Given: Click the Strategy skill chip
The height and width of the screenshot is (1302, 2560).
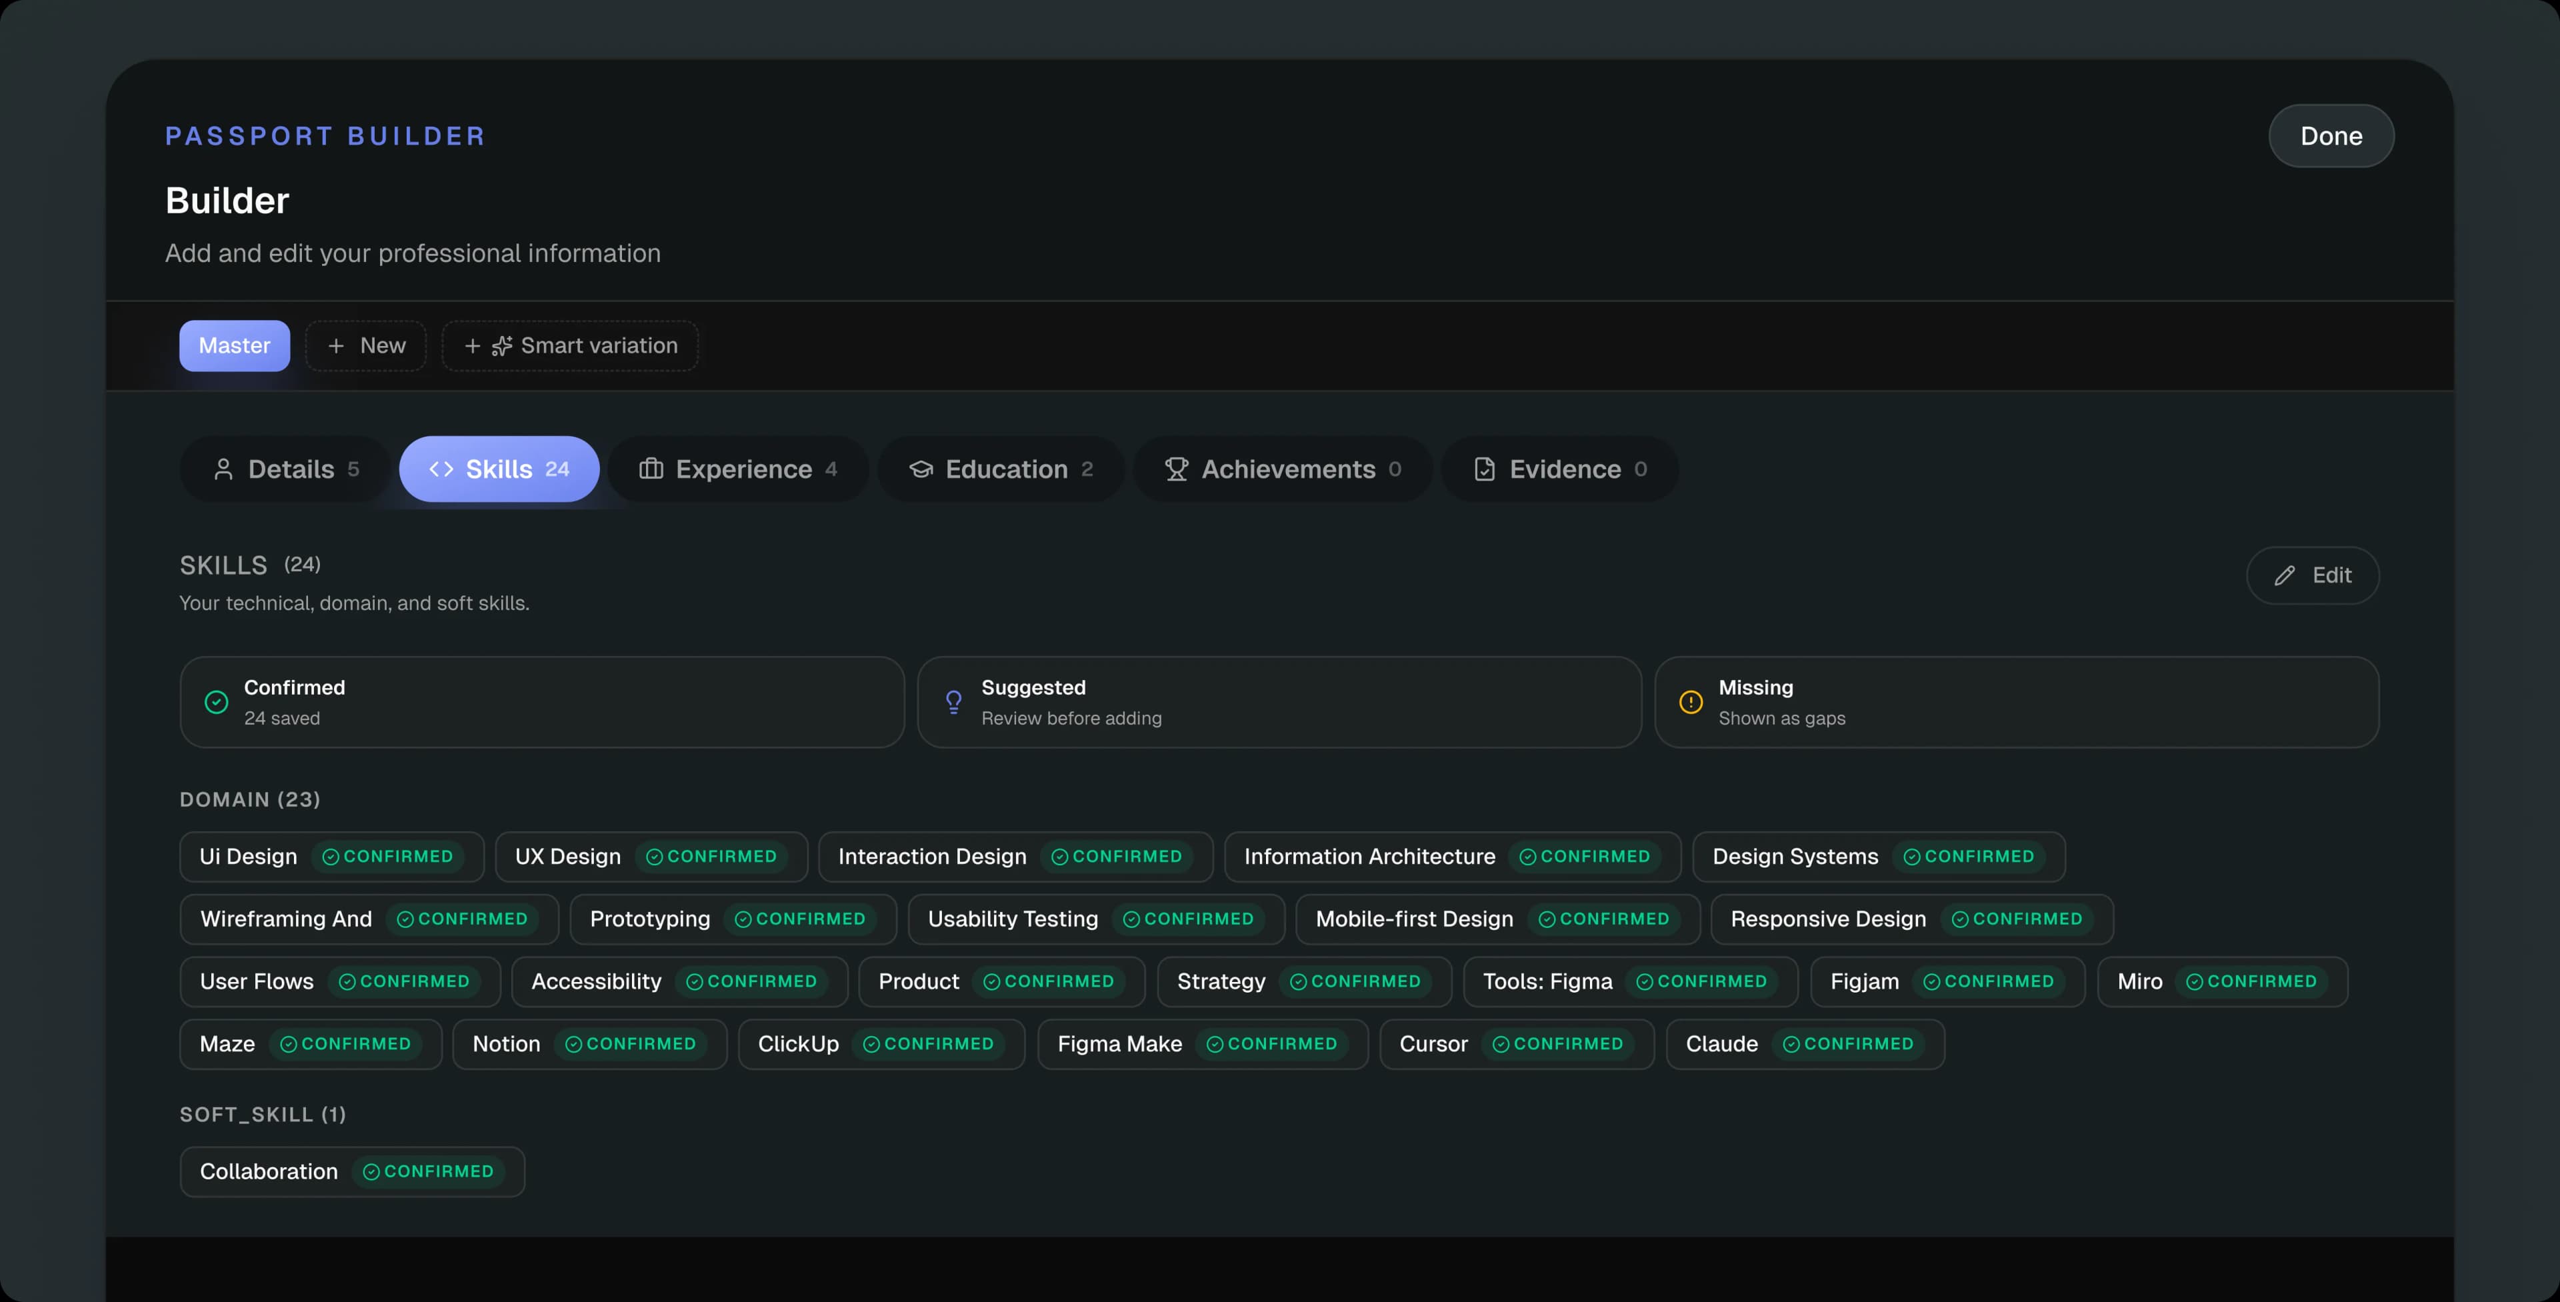Looking at the screenshot, I should point(1305,982).
